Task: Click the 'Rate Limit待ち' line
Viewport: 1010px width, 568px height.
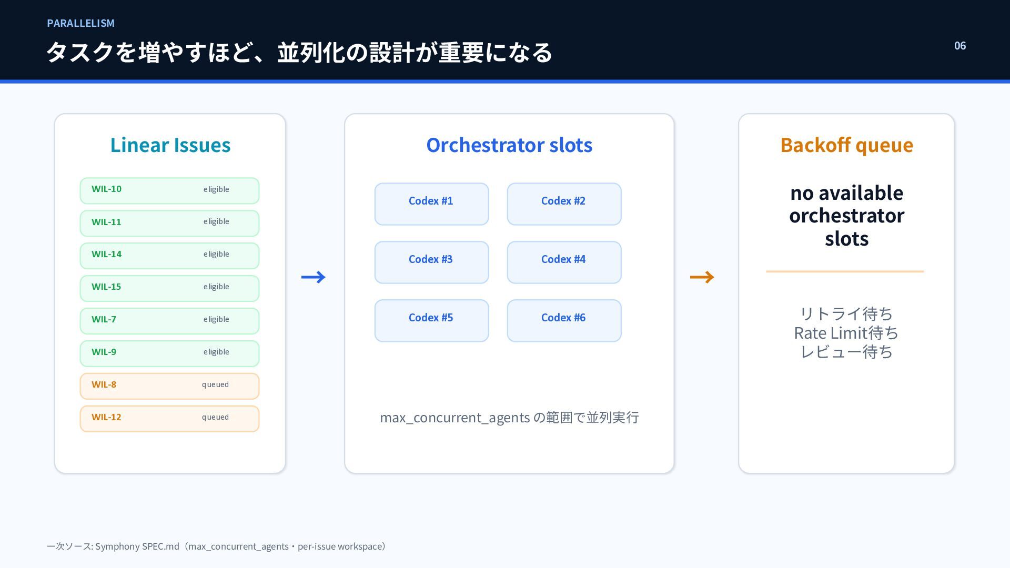Action: click(x=846, y=333)
